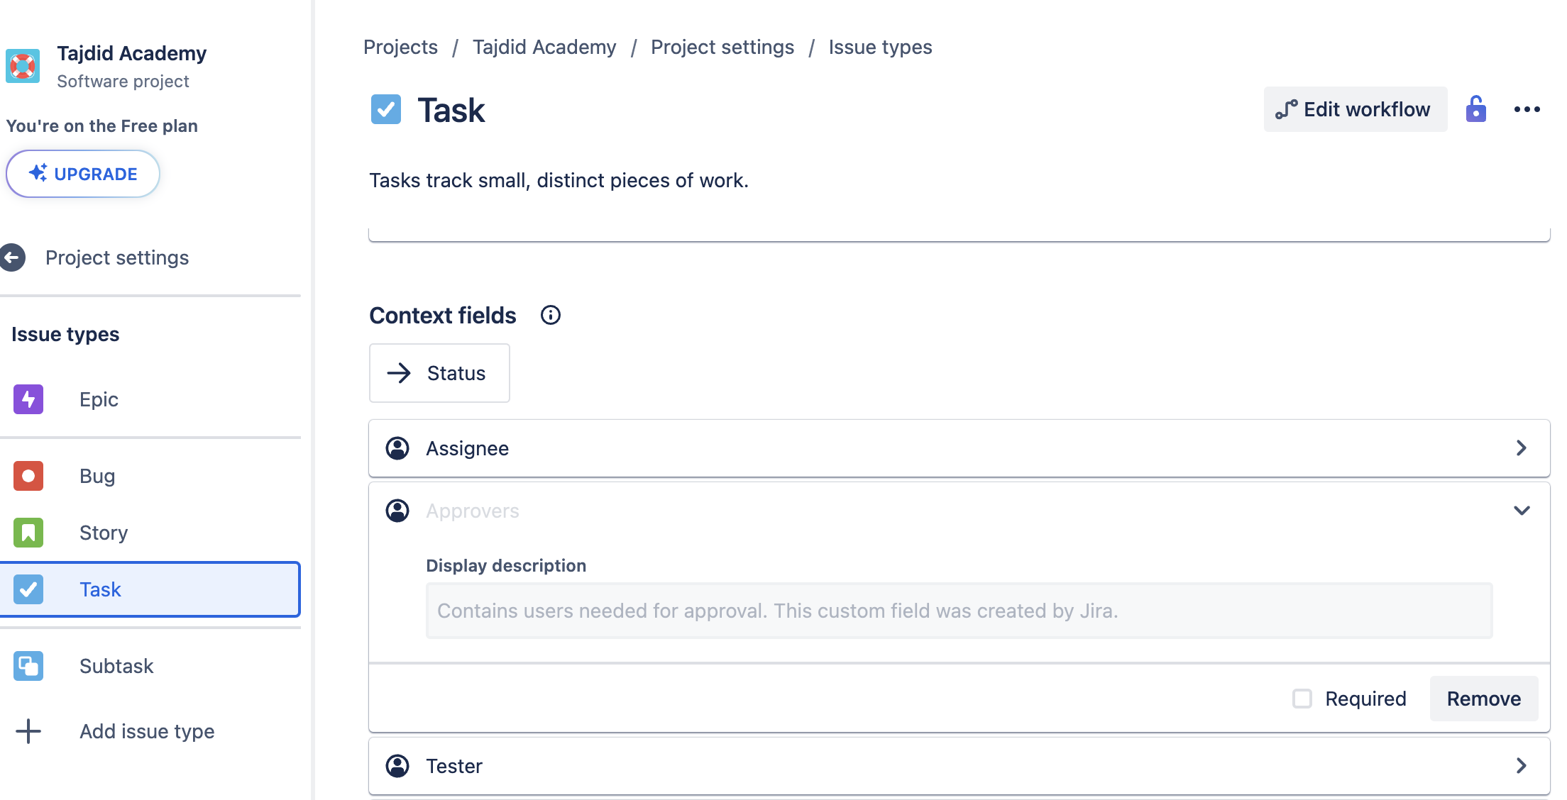Open the more options ellipsis menu

(x=1527, y=109)
